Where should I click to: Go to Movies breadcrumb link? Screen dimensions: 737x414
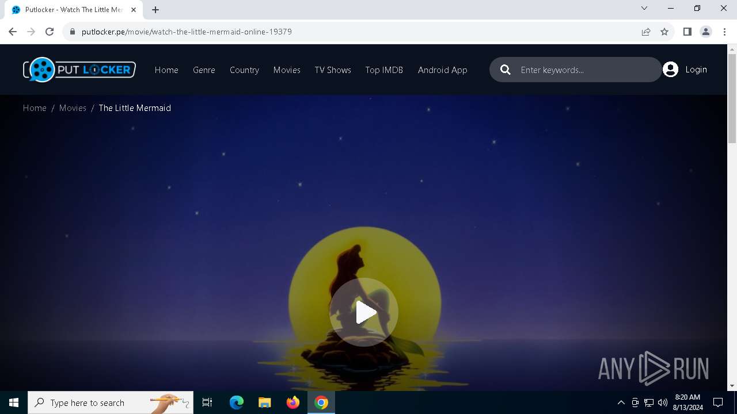[73, 108]
